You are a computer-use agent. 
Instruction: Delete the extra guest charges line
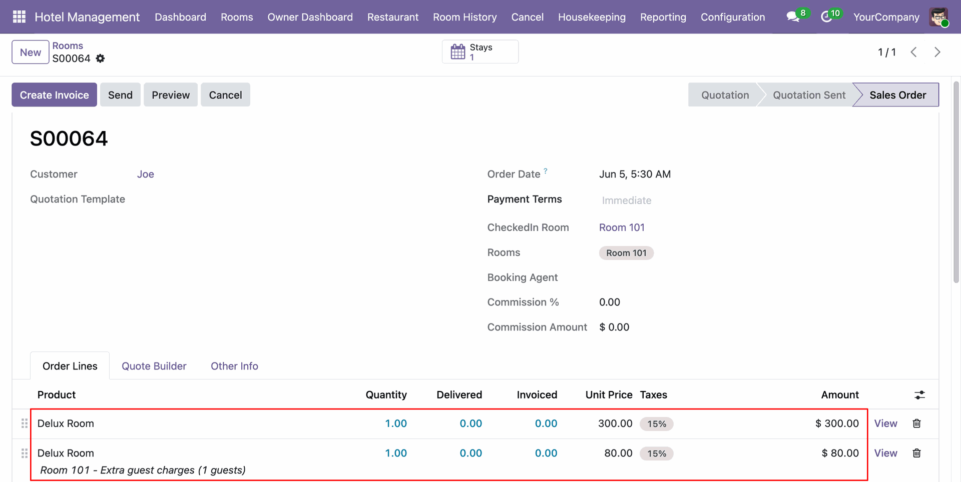tap(916, 453)
